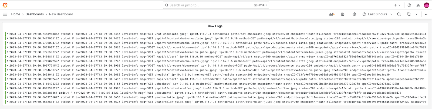Click the Raw Logs panel title
This screenshot has width=432, height=109.
click(x=215, y=26)
